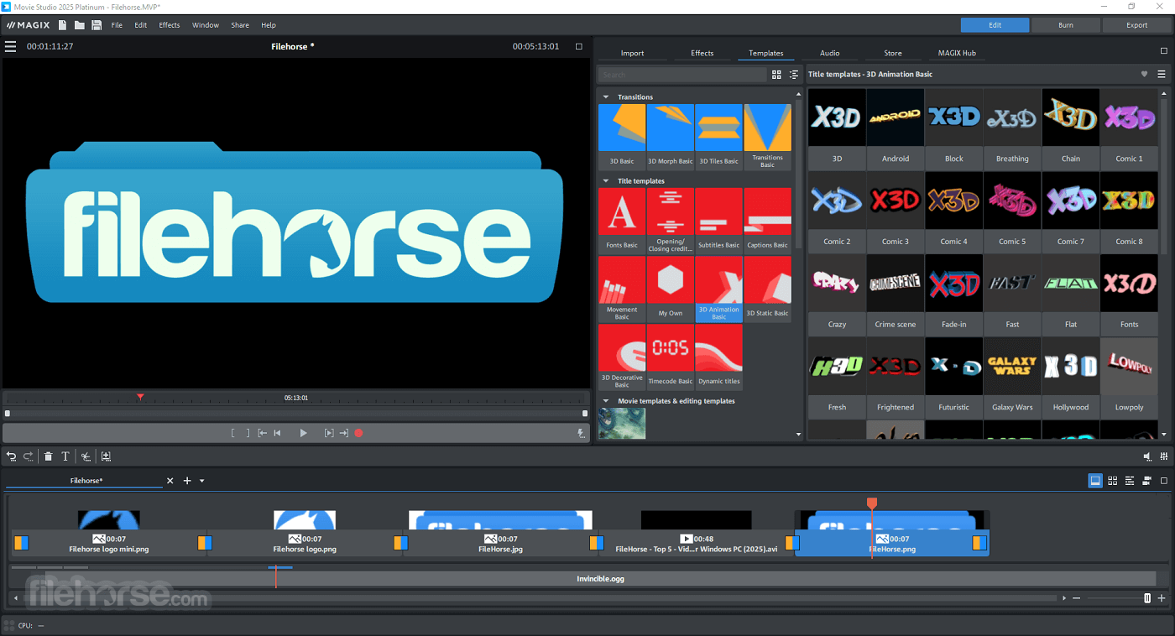
Task: Select the Fonts Basic title category
Action: (622, 220)
